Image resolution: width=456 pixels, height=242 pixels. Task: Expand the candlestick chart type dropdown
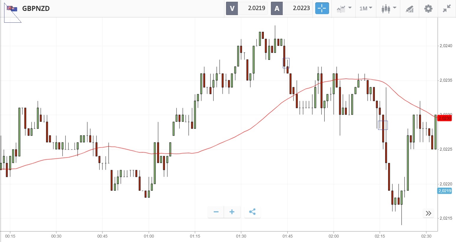pyautogui.click(x=388, y=8)
